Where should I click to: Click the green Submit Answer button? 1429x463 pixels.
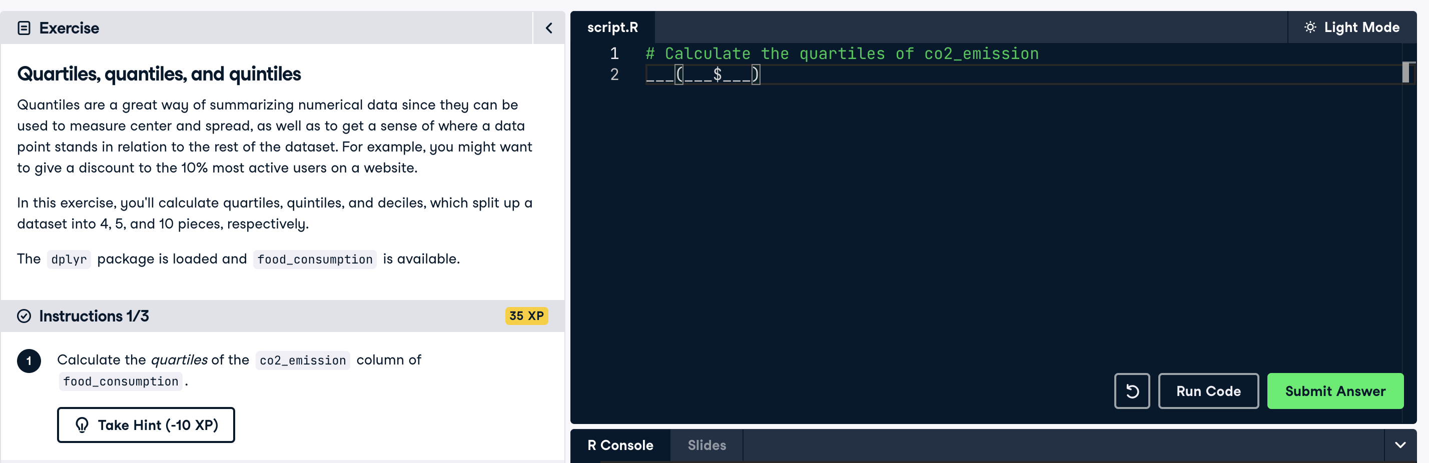(x=1335, y=391)
